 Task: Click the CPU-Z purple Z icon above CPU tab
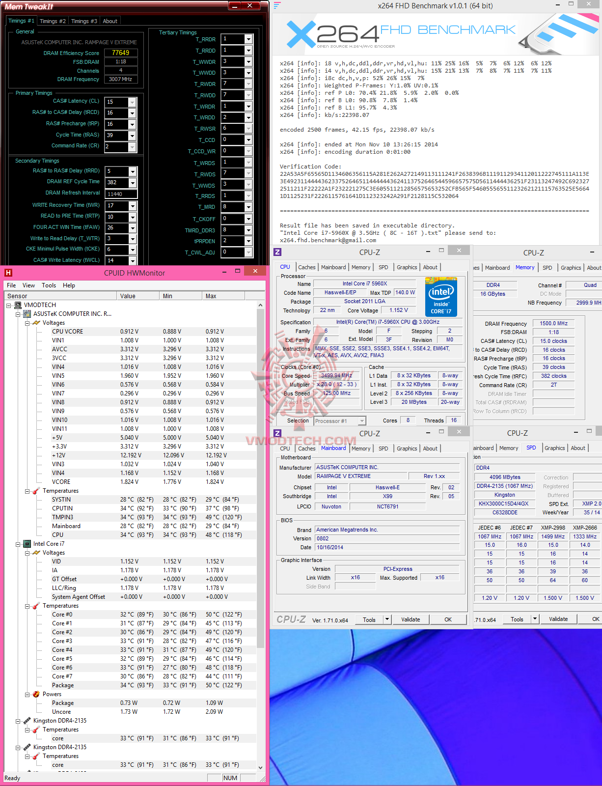[x=277, y=252]
